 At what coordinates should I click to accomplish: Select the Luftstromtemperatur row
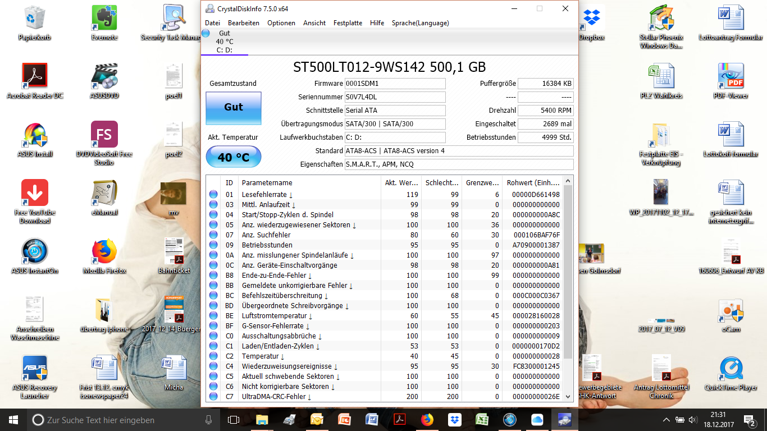point(385,316)
